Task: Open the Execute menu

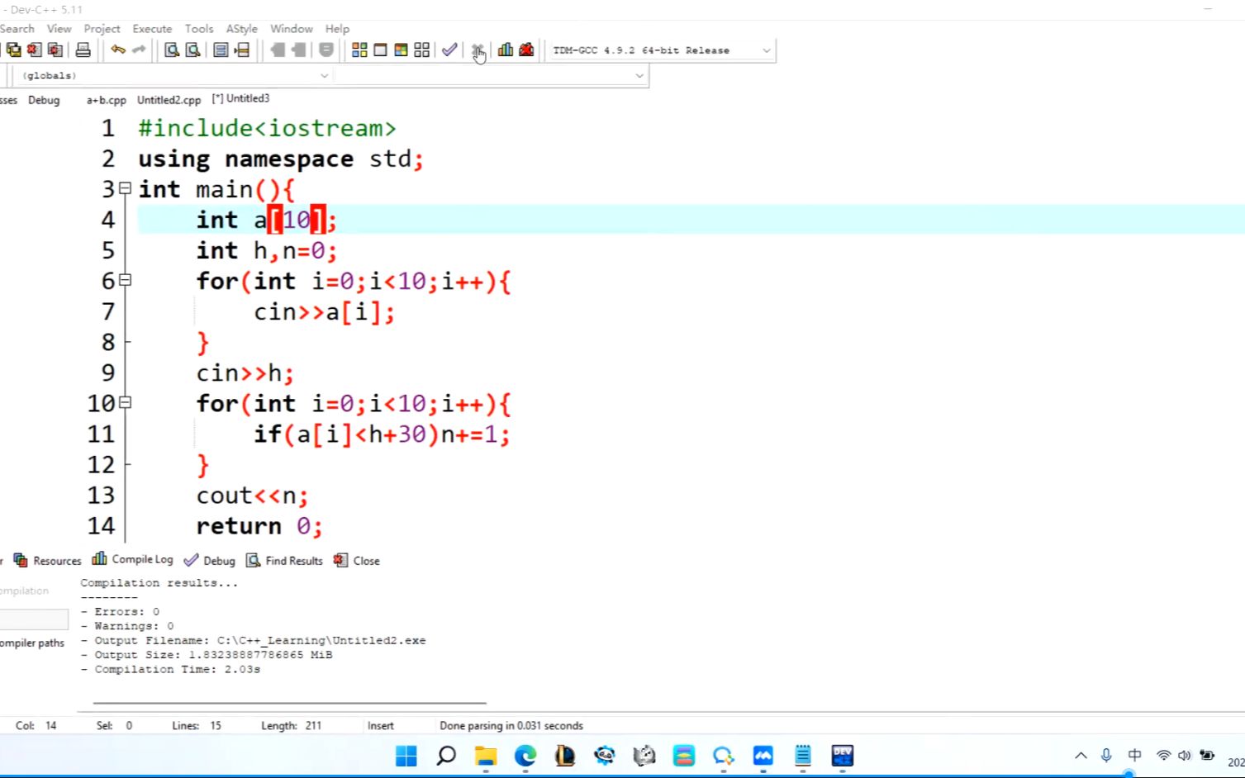Action: pos(152,29)
